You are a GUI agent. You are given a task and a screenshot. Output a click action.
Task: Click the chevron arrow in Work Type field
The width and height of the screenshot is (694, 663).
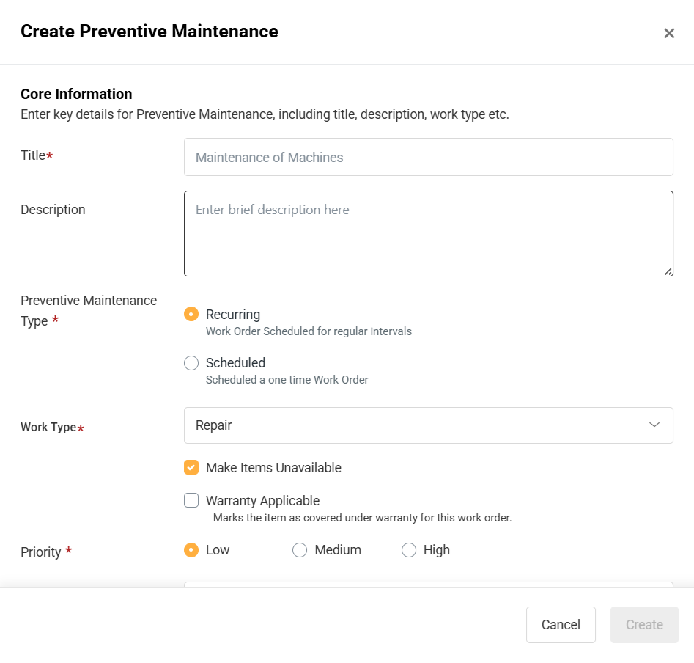tap(654, 425)
